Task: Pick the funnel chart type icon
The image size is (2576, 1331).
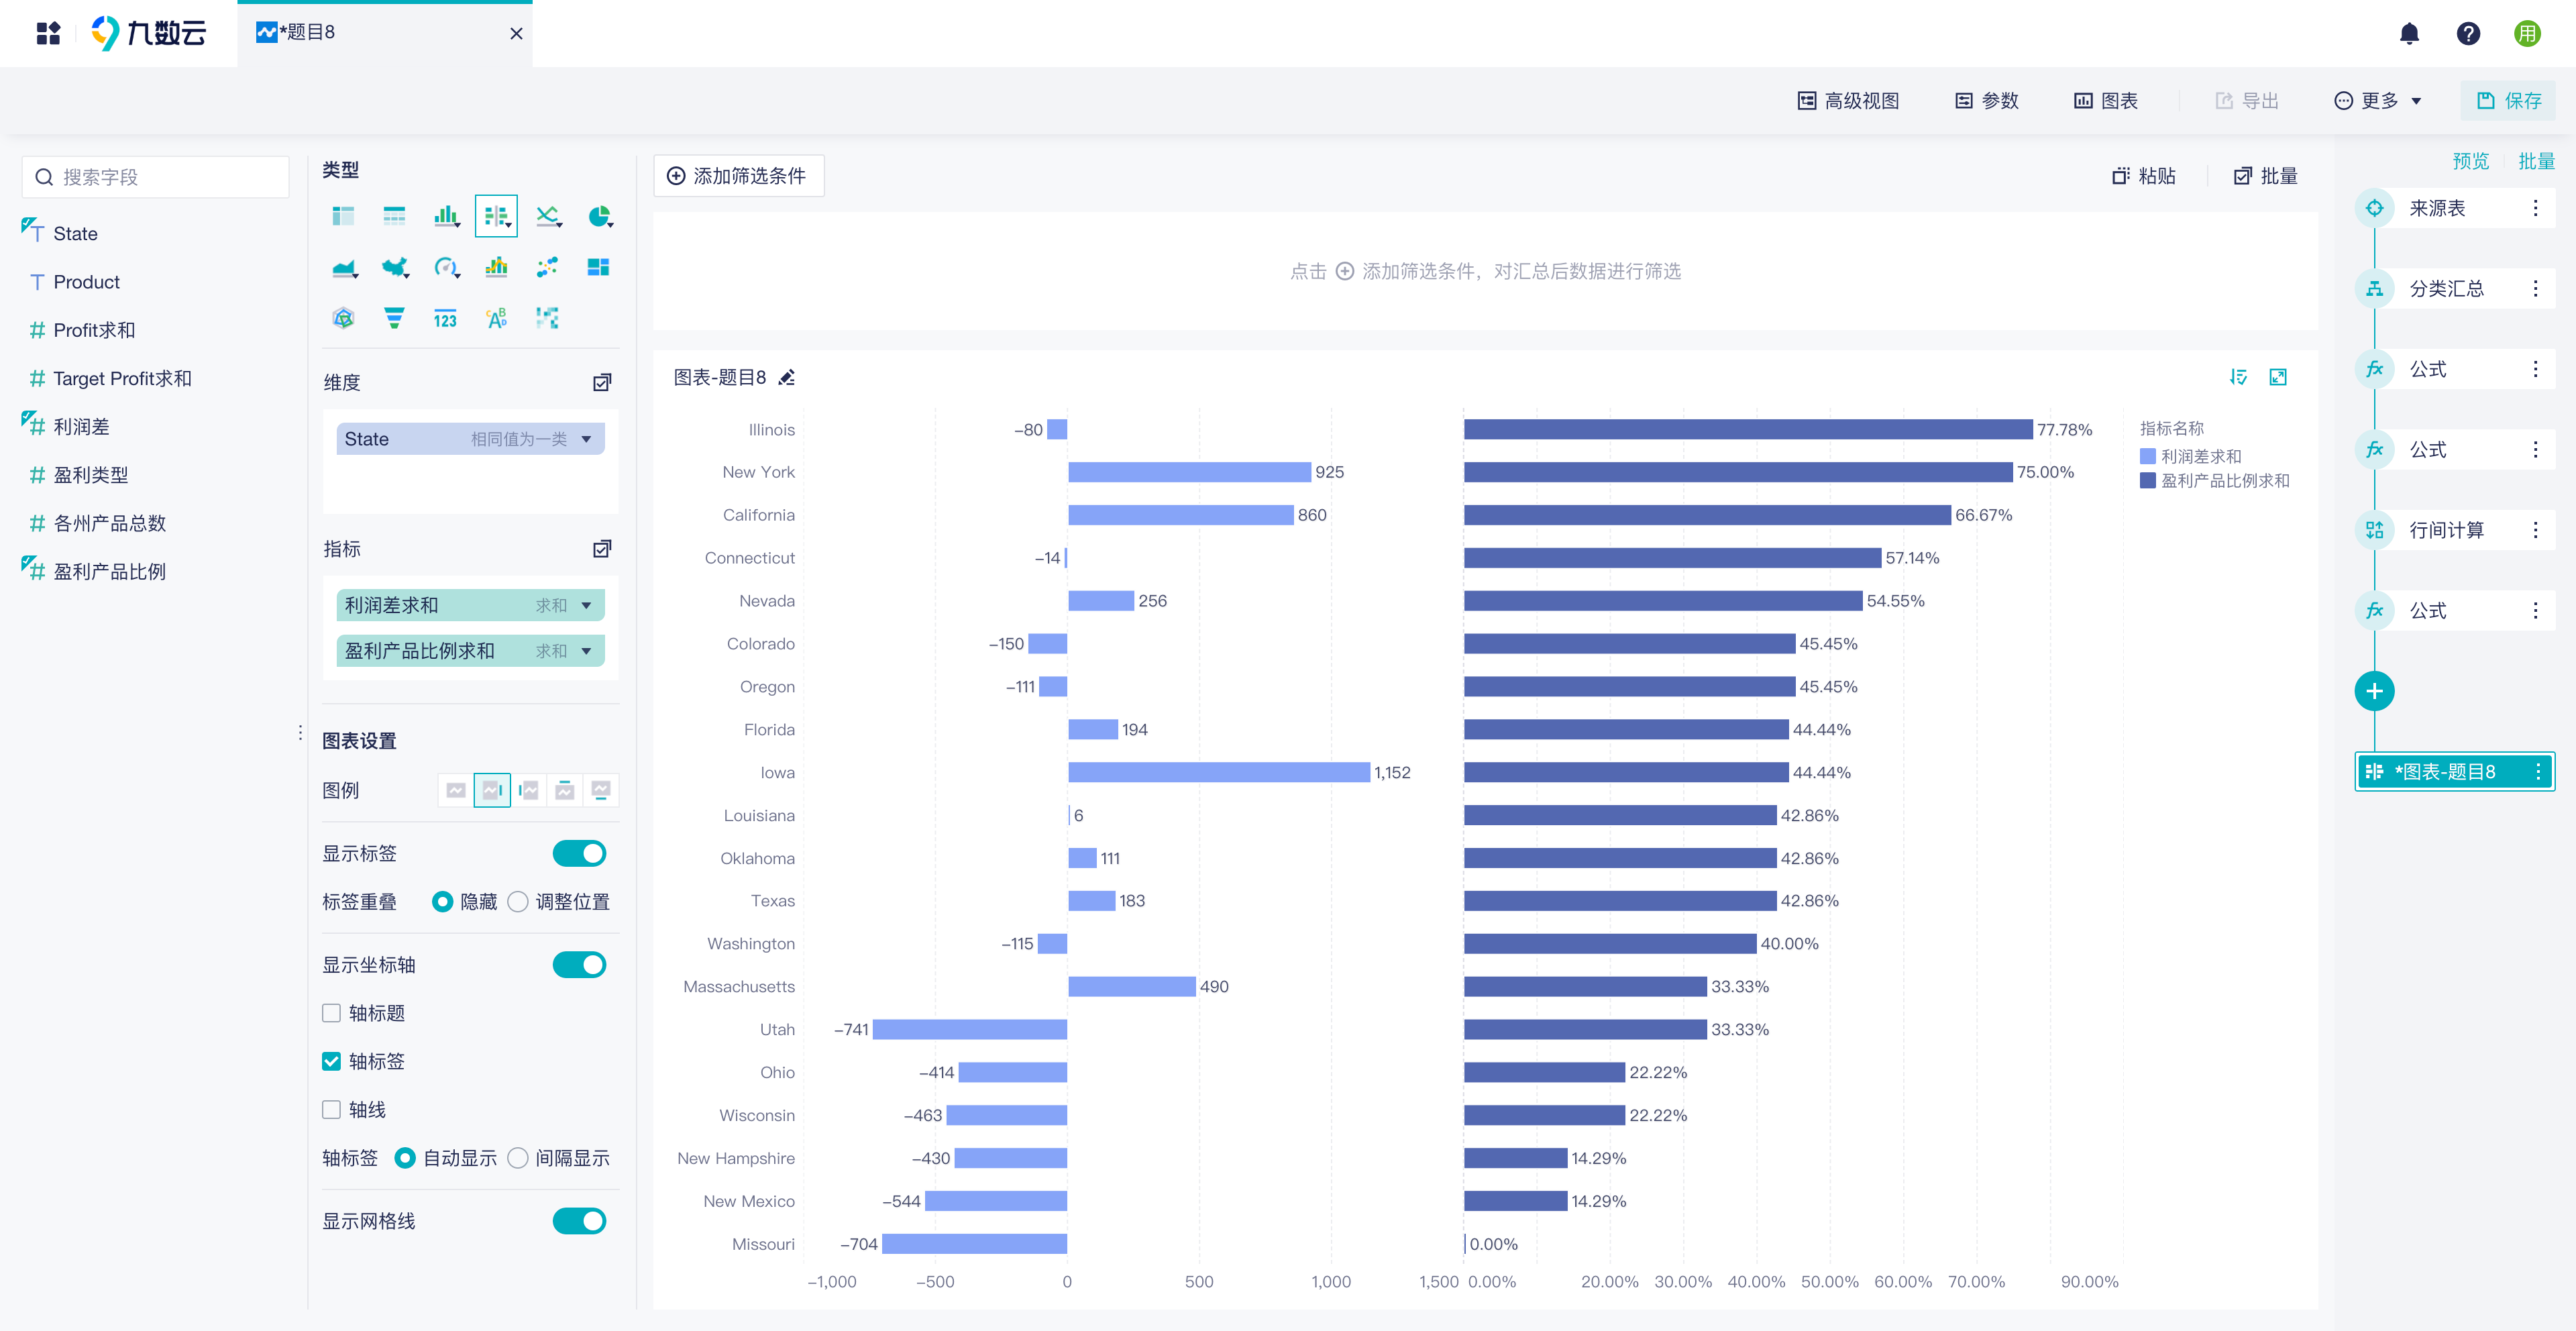Action: (394, 318)
